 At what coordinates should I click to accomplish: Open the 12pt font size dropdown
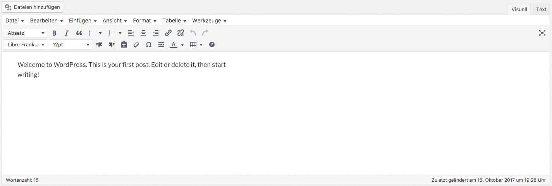[71, 44]
